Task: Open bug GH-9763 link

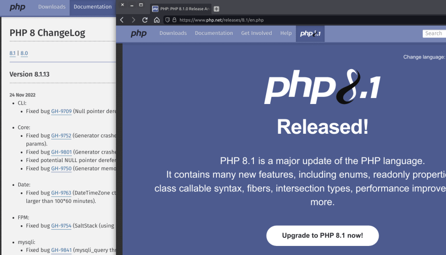Action: (61, 193)
